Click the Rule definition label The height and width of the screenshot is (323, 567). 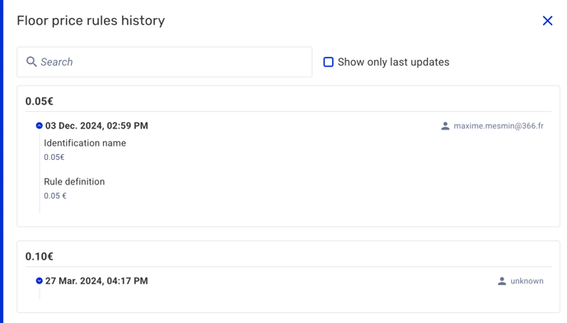74,181
